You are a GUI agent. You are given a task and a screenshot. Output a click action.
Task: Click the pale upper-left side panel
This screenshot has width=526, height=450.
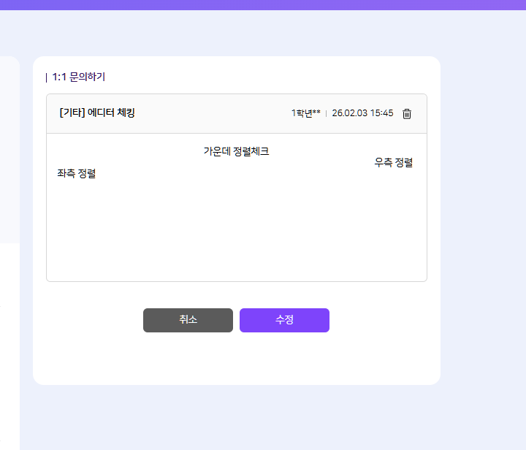tap(9, 146)
